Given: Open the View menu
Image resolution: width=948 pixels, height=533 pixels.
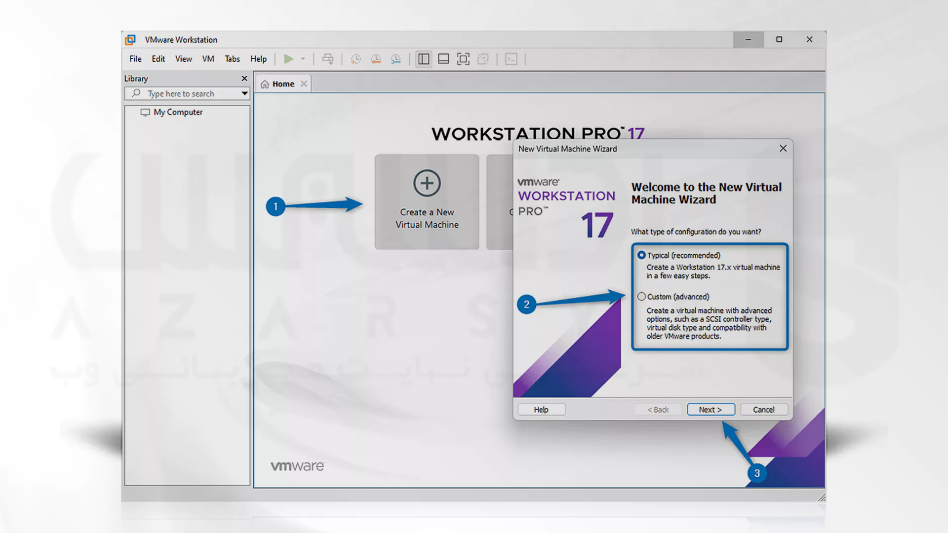Looking at the screenshot, I should (183, 59).
